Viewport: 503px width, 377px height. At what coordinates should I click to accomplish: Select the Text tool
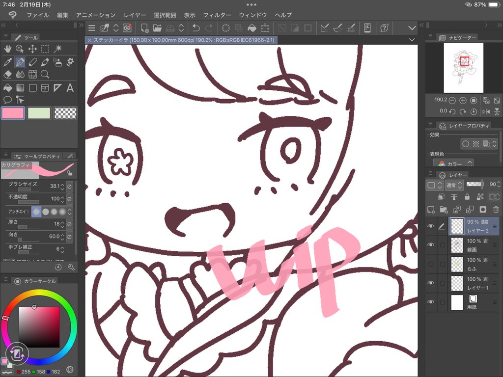[70, 87]
